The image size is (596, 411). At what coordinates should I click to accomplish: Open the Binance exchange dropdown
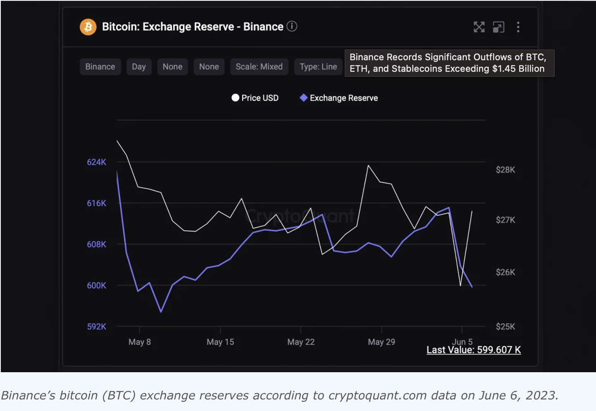100,66
